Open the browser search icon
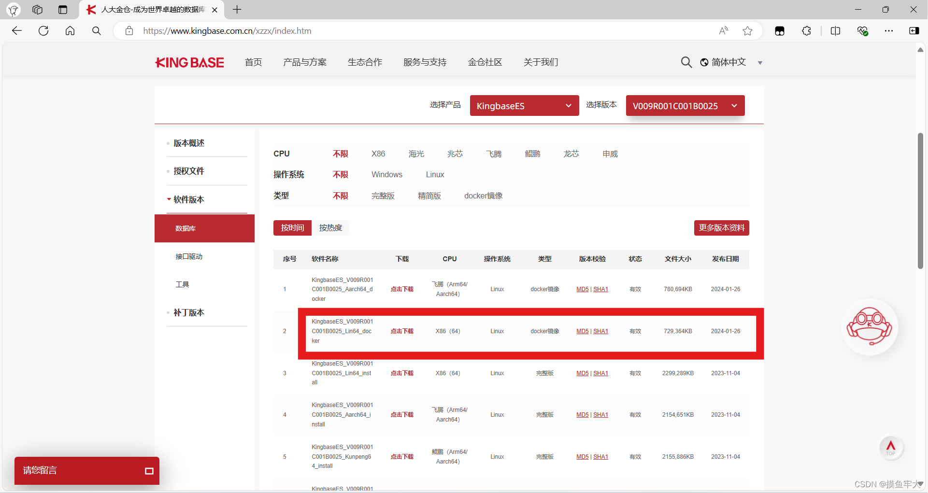Viewport: 928px width, 493px height. click(97, 31)
